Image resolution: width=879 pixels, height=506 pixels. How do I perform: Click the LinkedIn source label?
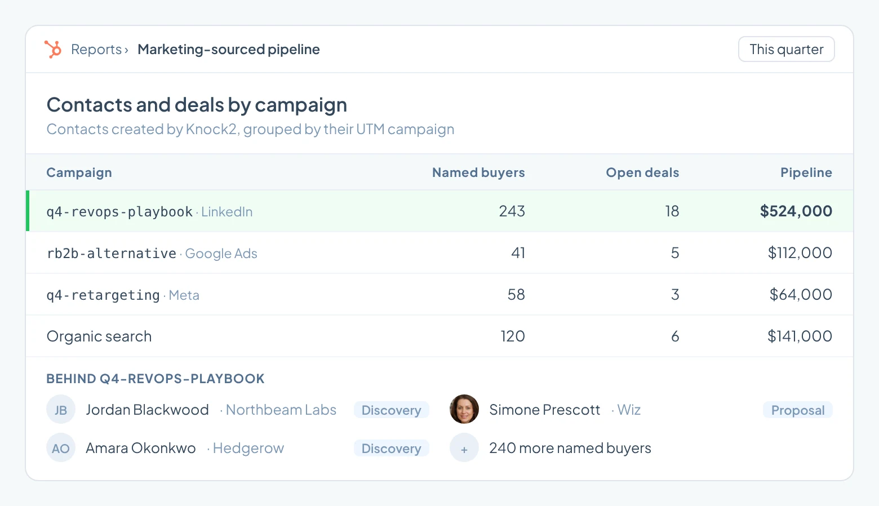coord(227,212)
